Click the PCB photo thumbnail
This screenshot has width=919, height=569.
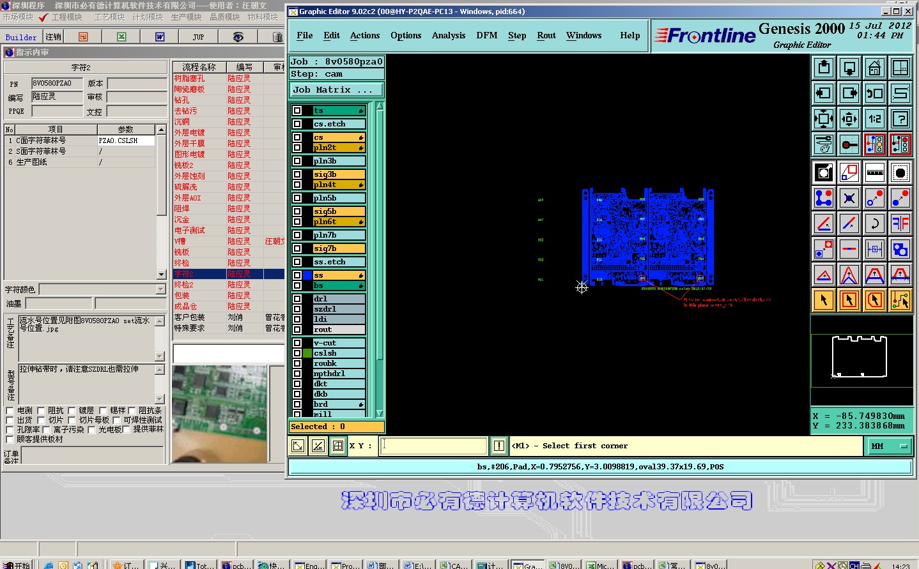[219, 414]
